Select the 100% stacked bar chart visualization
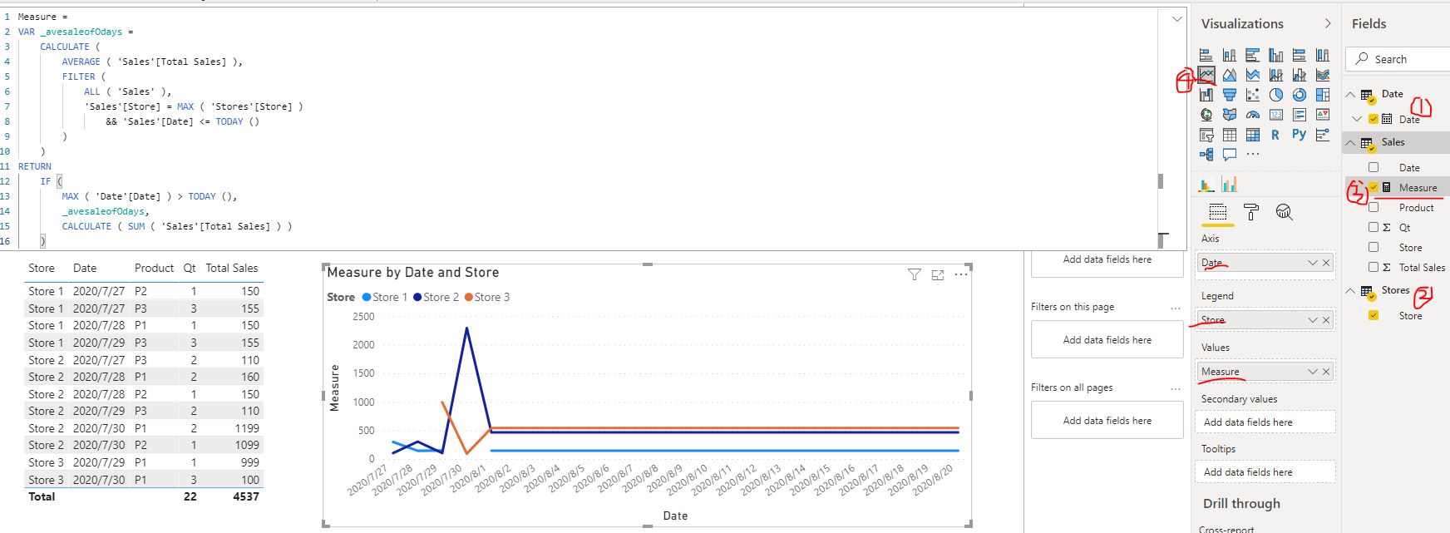Viewport: 1450px width, 533px height. 1300,55
